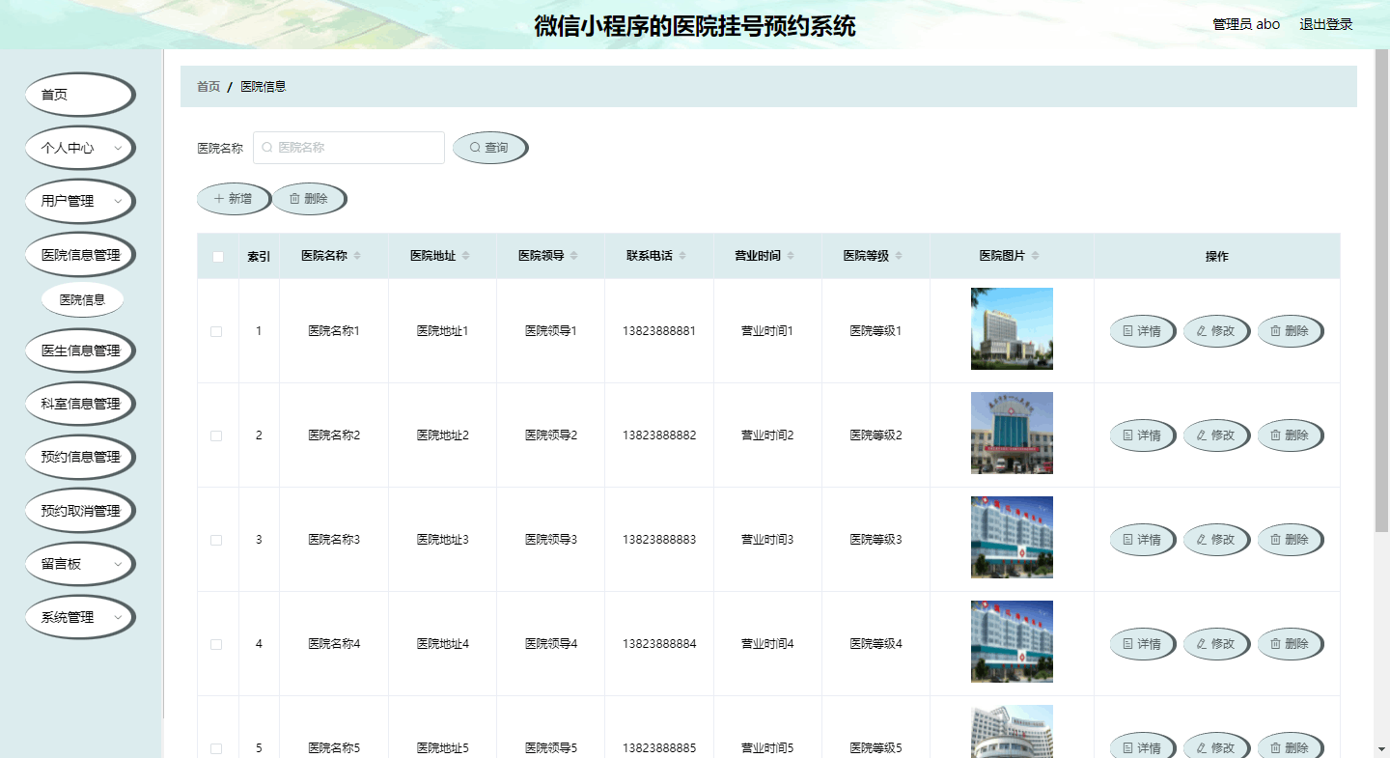Tick the checkbox for row 医院名称3
1390x758 pixels.
coord(216,540)
